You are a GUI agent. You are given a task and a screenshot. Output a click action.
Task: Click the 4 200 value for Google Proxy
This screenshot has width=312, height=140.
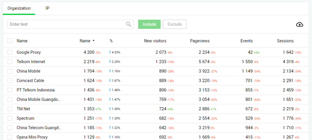tap(89, 52)
